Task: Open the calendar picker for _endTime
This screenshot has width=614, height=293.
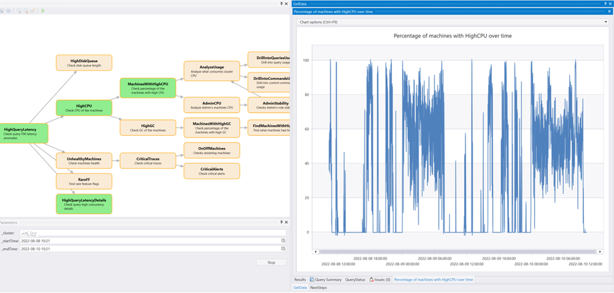Action: click(x=283, y=248)
